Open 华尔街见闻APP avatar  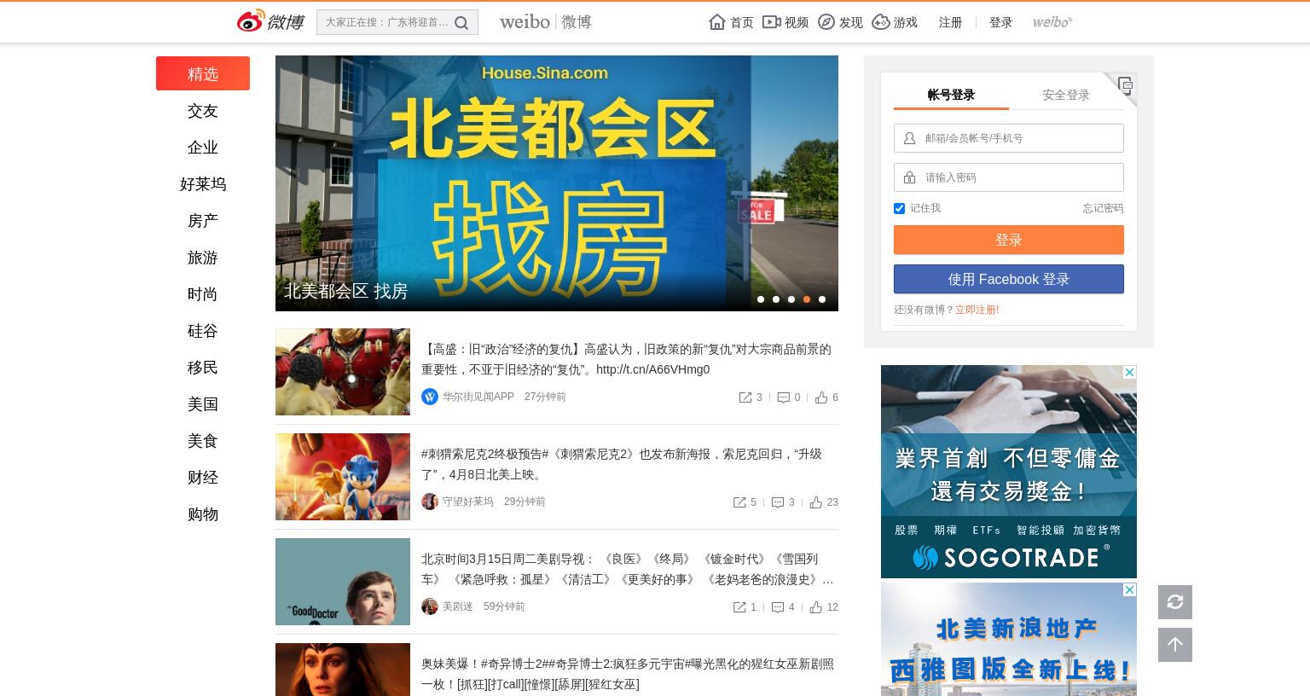coord(430,397)
